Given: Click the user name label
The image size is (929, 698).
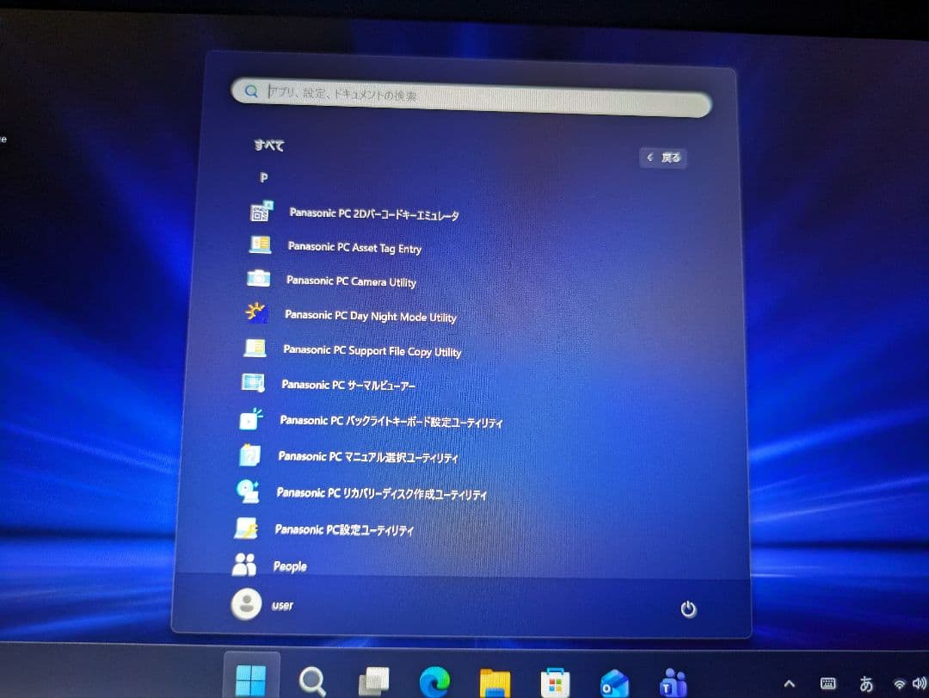Looking at the screenshot, I should (282, 606).
